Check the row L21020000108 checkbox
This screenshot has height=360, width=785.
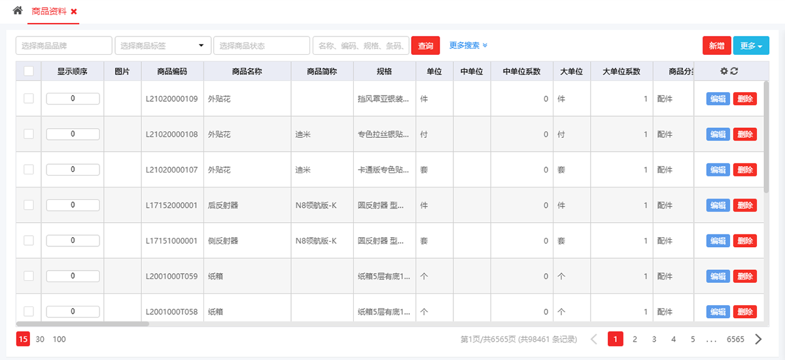[x=29, y=134]
